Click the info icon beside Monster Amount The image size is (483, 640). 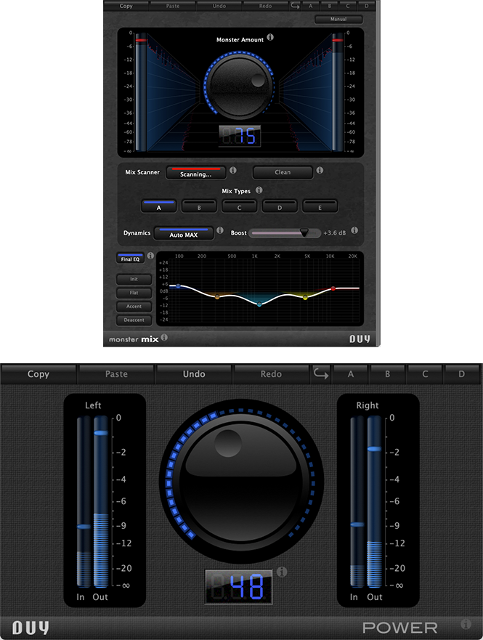pos(270,38)
